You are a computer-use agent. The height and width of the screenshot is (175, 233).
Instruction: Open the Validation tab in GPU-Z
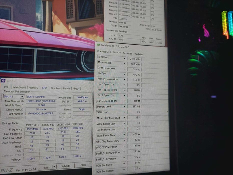tap(139, 54)
